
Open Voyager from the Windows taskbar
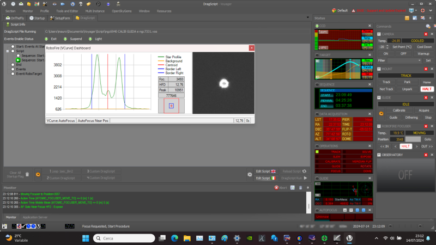[349, 238]
